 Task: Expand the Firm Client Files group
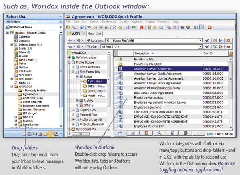(x=73, y=67)
